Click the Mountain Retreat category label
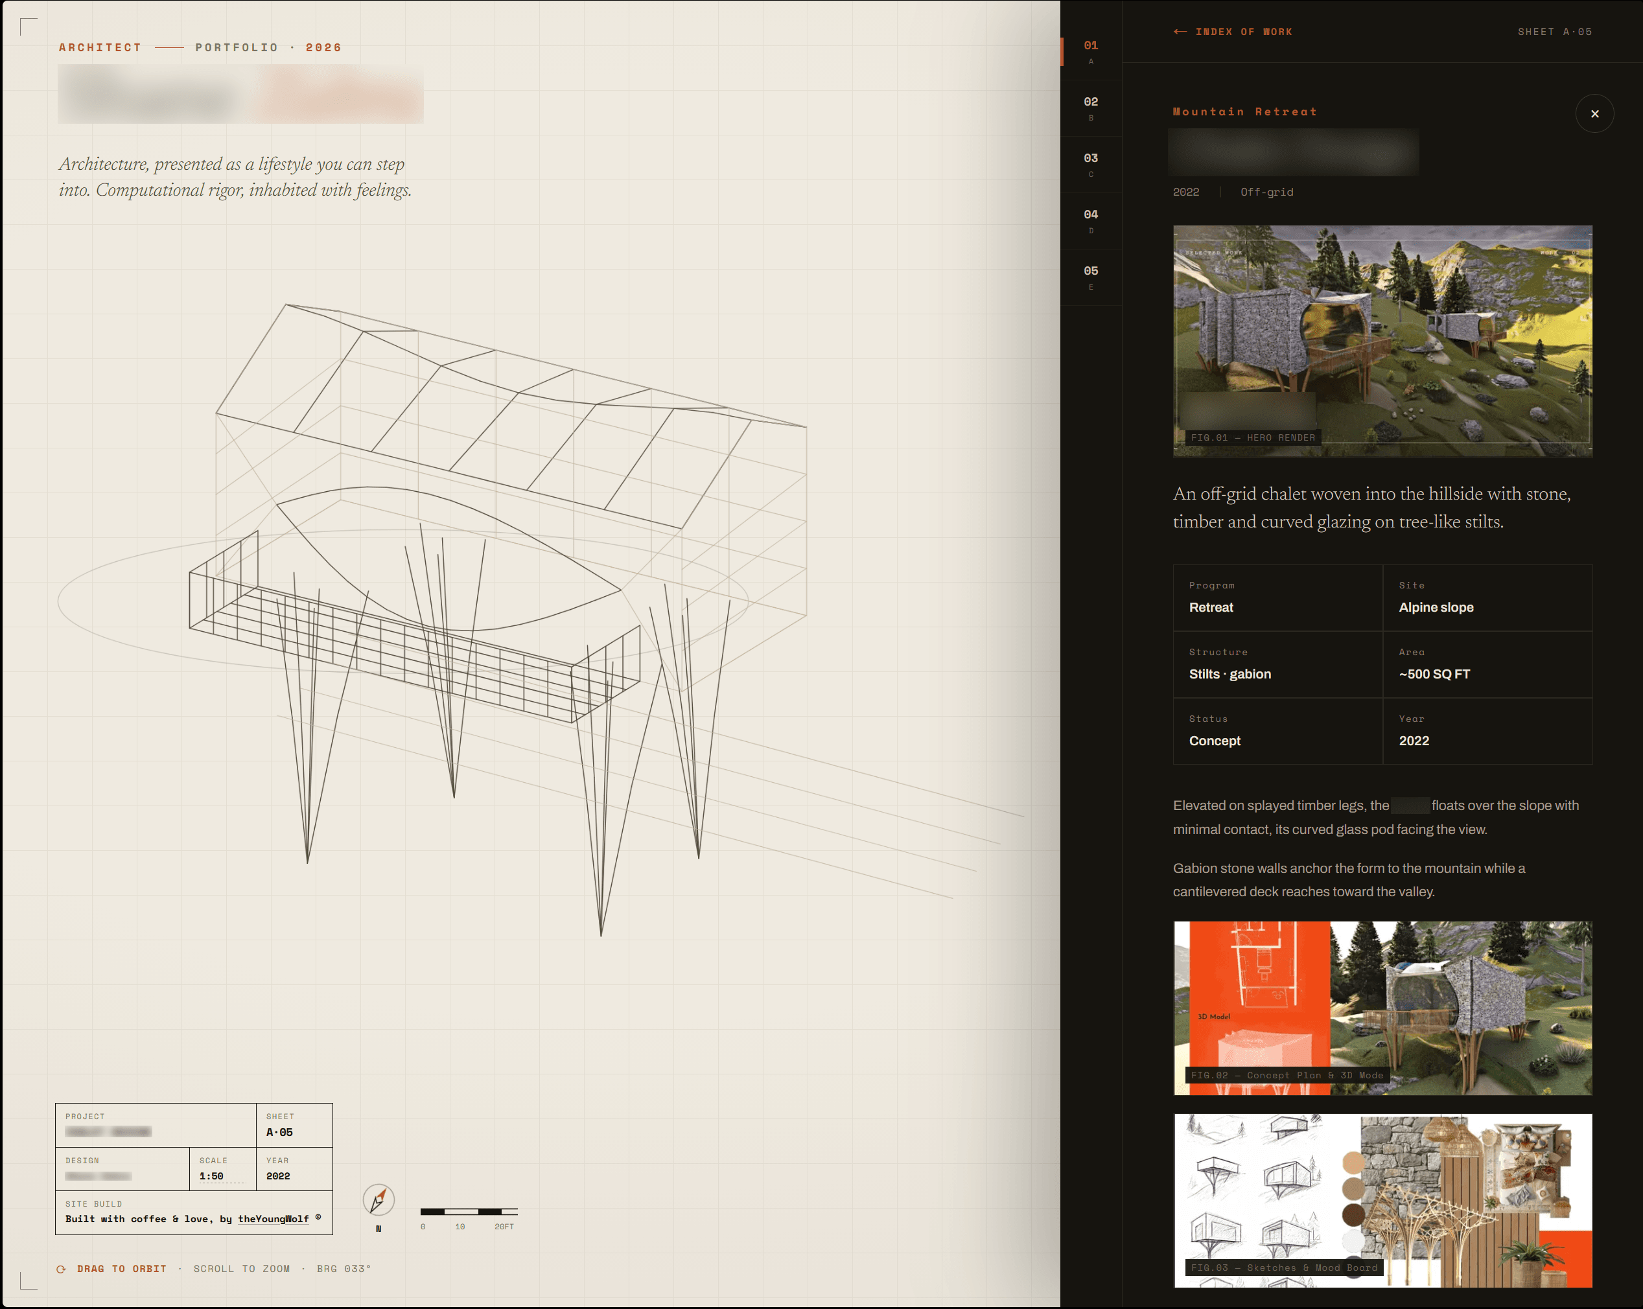 pos(1244,112)
